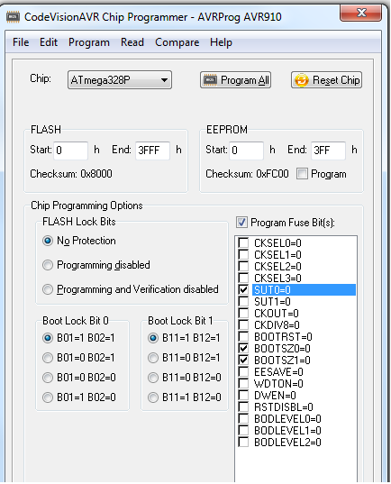Uncheck Program Fuse Bit(s) checkbox

241,223
